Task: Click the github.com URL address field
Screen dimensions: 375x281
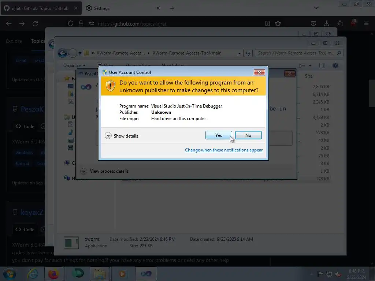Action: (x=132, y=24)
